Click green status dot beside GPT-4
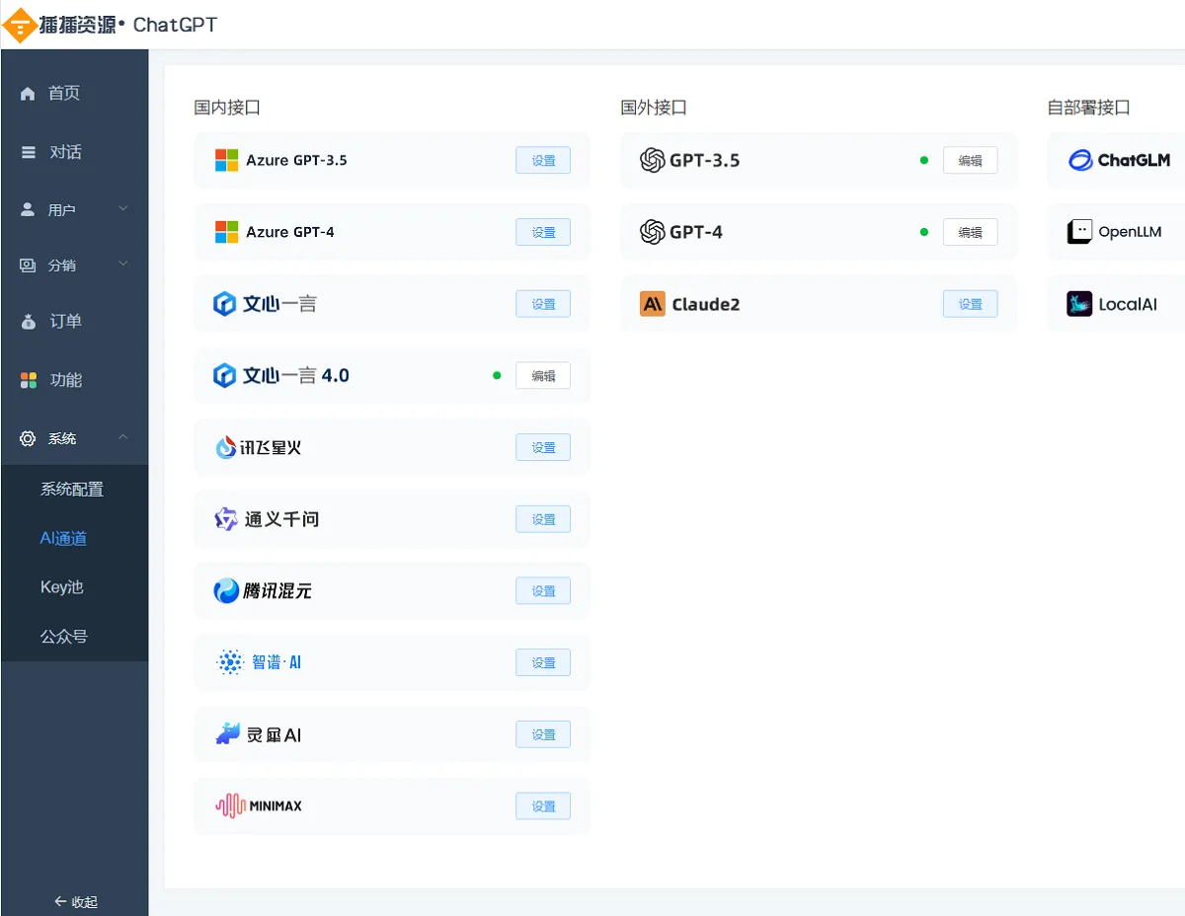 [x=924, y=232]
